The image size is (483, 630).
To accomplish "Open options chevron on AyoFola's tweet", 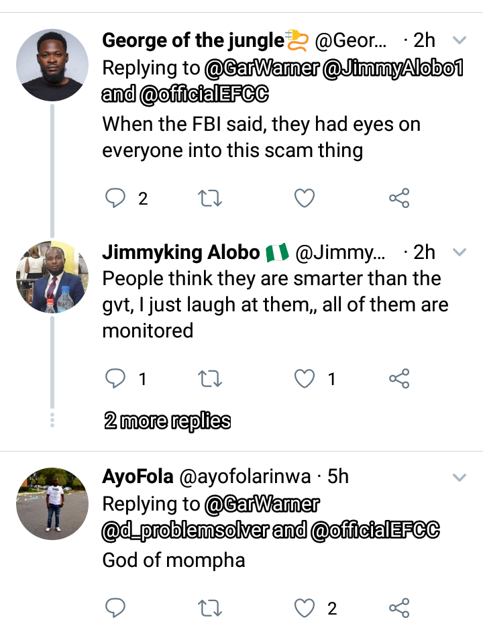I will click(460, 477).
